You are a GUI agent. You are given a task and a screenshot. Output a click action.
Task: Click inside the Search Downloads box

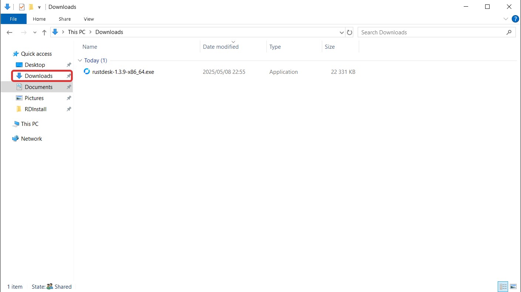pyautogui.click(x=406, y=32)
